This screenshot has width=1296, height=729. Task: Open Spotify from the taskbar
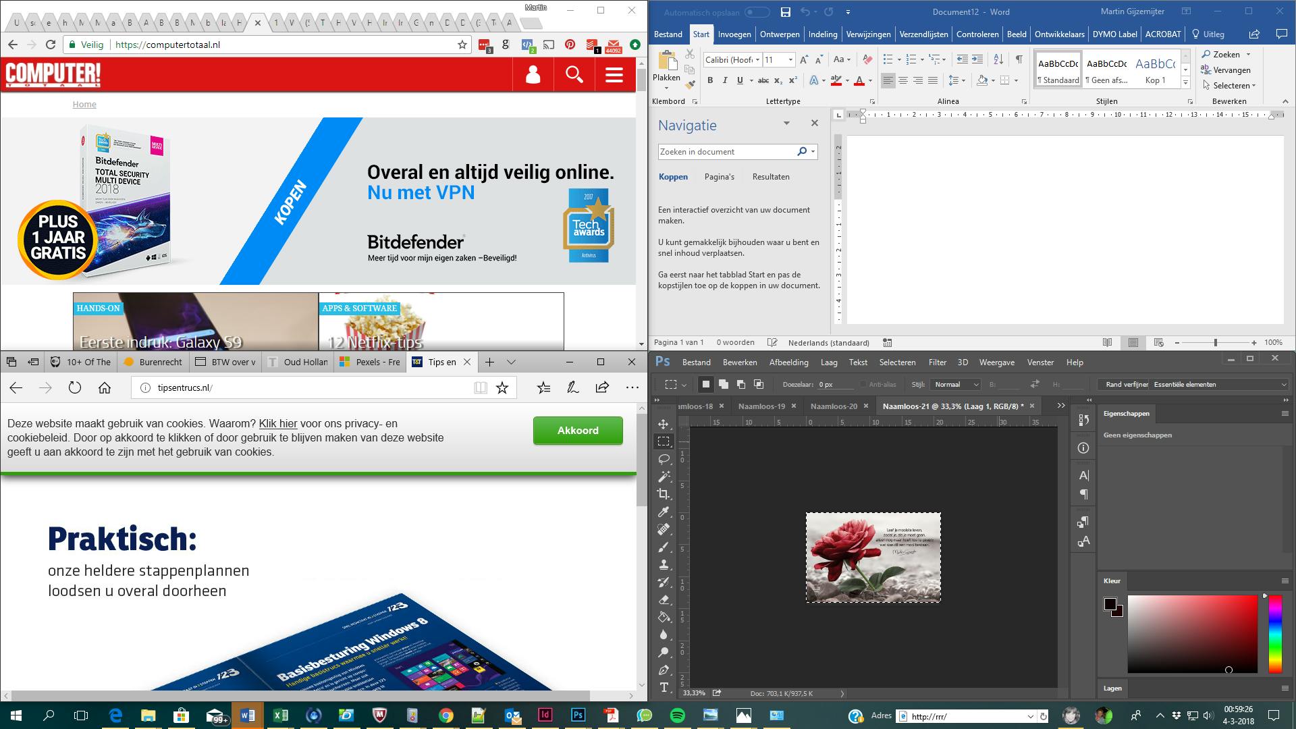pyautogui.click(x=677, y=715)
